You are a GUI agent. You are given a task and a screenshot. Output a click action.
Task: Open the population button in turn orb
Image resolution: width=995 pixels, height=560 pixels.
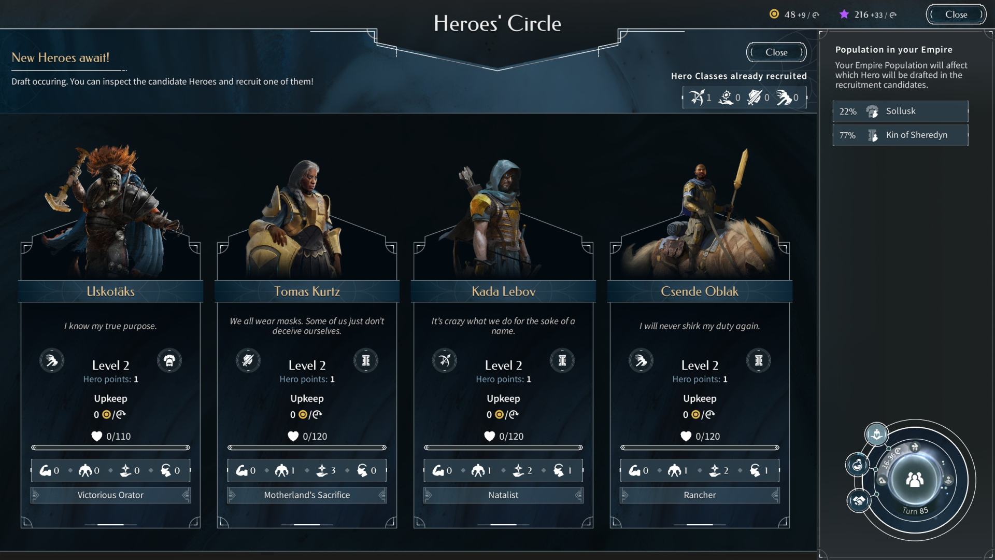(915, 479)
